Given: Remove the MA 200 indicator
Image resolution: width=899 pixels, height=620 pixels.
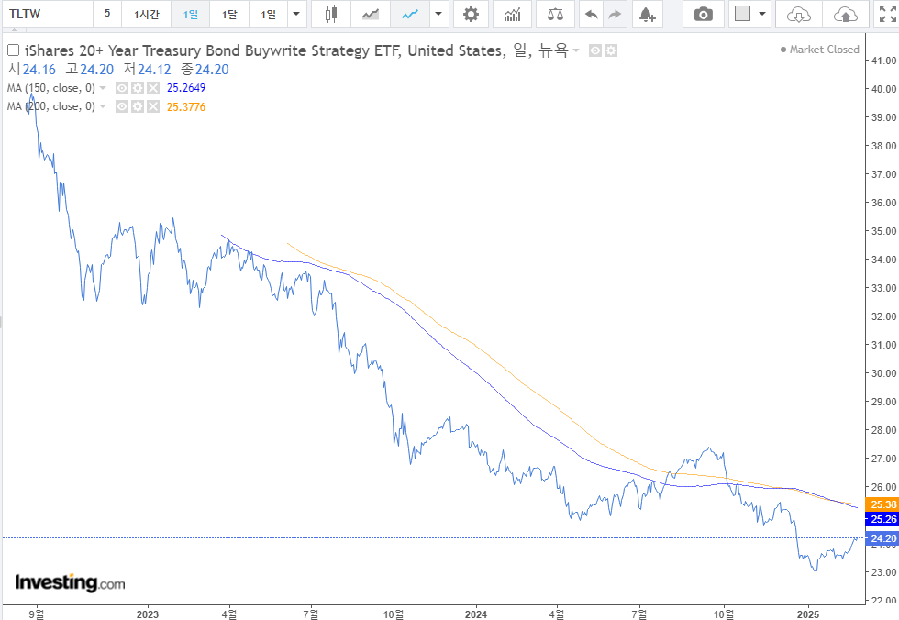Looking at the screenshot, I should [x=152, y=106].
